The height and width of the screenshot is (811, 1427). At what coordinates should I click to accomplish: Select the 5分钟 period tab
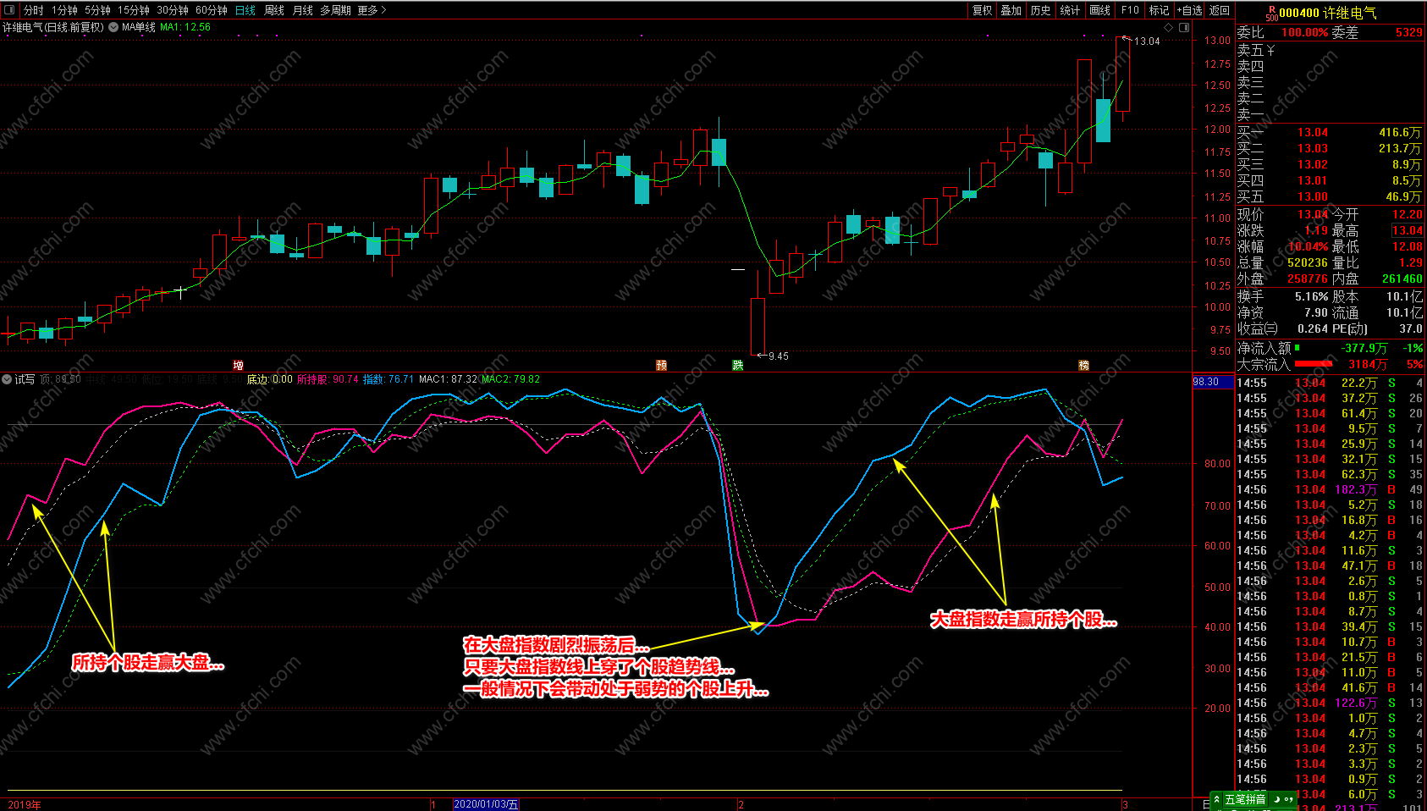click(97, 10)
